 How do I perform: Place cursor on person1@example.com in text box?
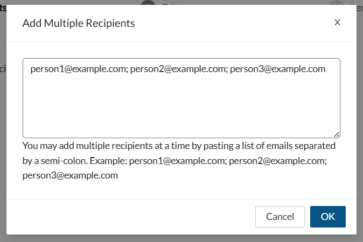pos(78,69)
